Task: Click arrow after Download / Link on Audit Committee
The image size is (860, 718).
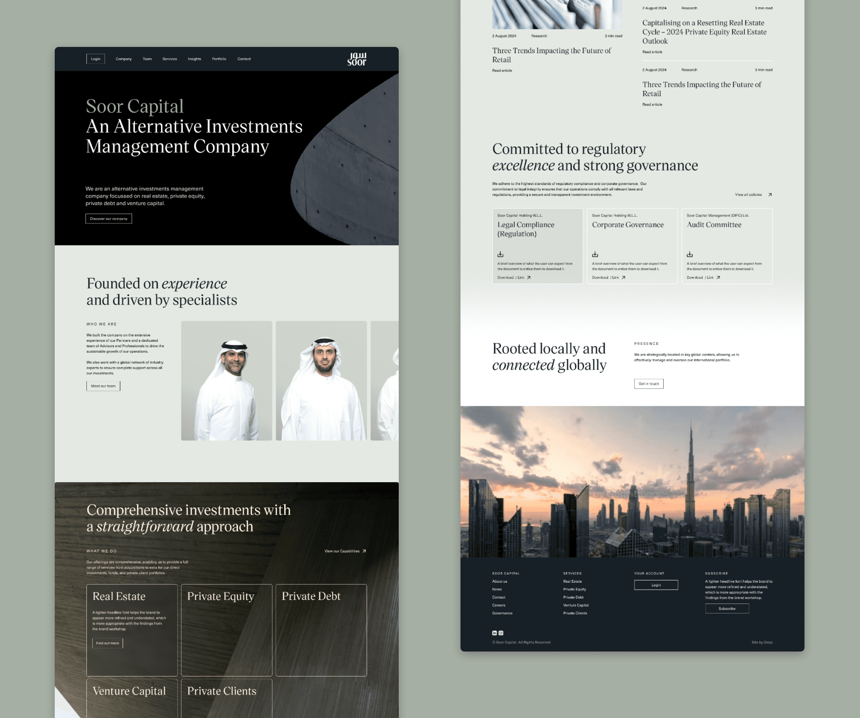Action: pos(718,278)
